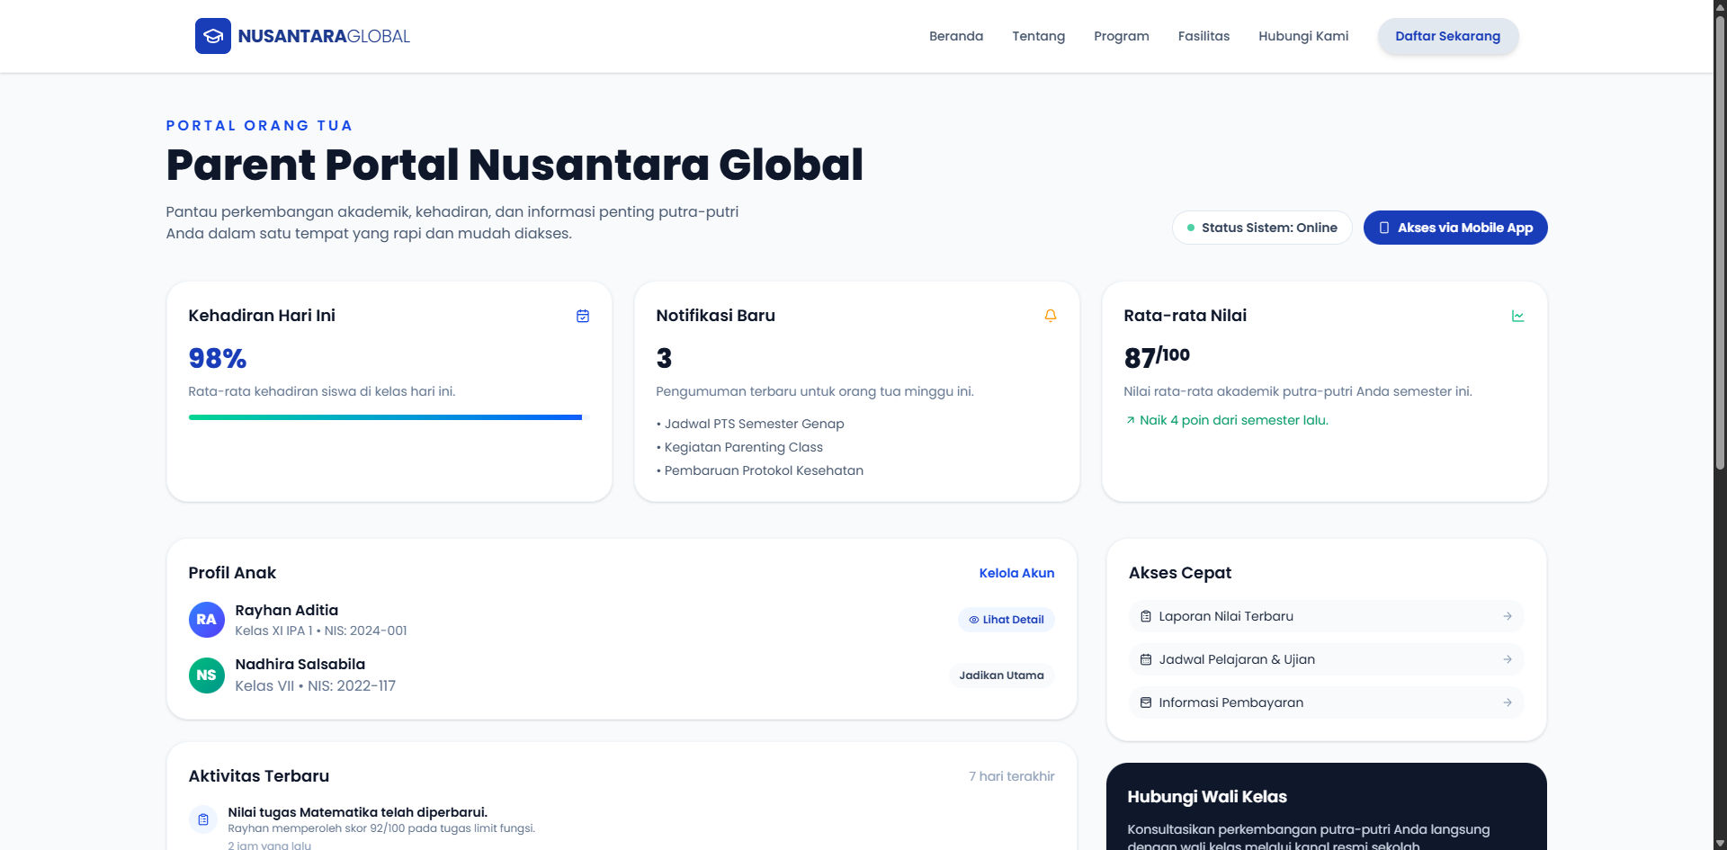Click the calendar icon in Kehadiran Hari Ini
Image resolution: width=1727 pixels, height=850 pixels.
click(583, 316)
